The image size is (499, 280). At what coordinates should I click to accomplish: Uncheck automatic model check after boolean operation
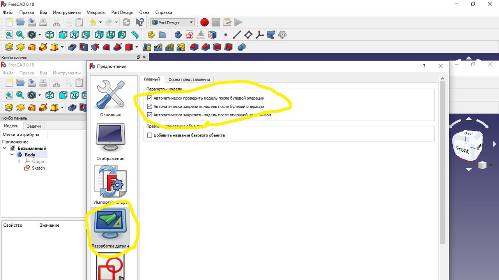150,98
